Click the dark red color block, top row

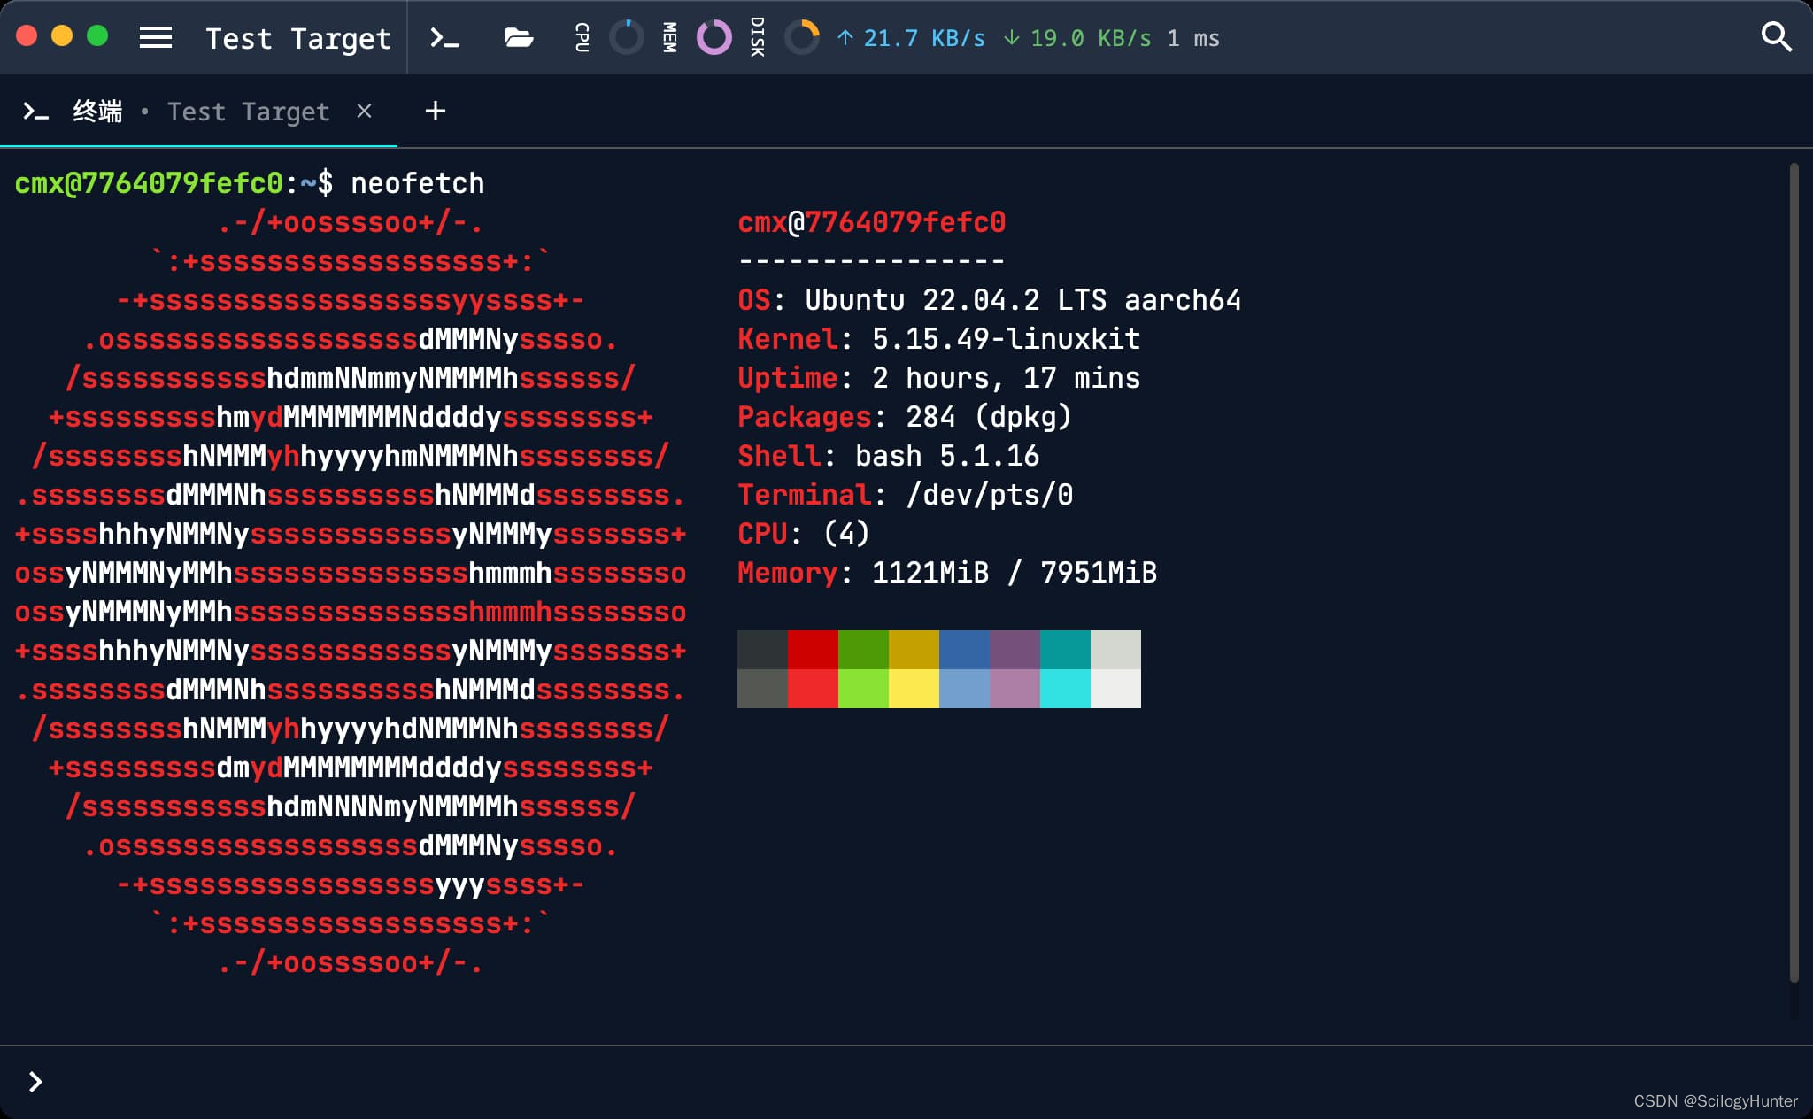[x=813, y=650]
